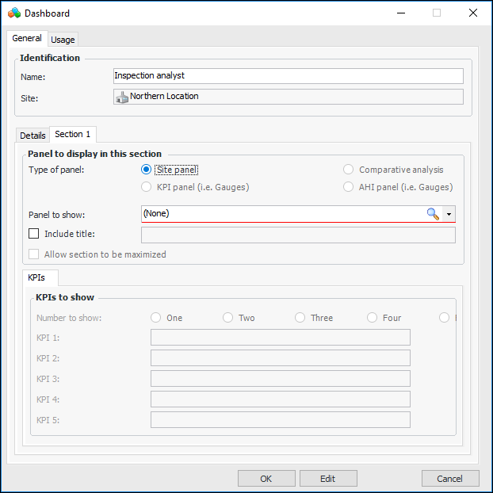
Task: Close the Dashboard window
Action: click(473, 13)
